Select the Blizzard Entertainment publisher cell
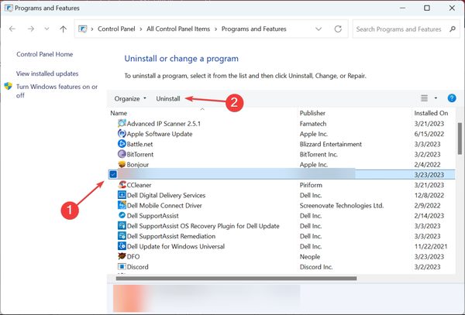465x315 pixels. click(331, 144)
